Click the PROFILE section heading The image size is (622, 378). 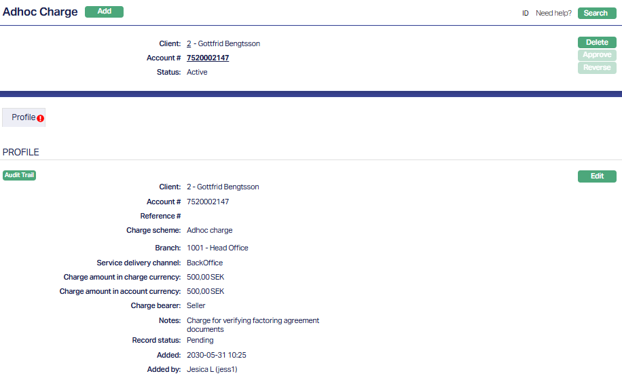click(21, 152)
